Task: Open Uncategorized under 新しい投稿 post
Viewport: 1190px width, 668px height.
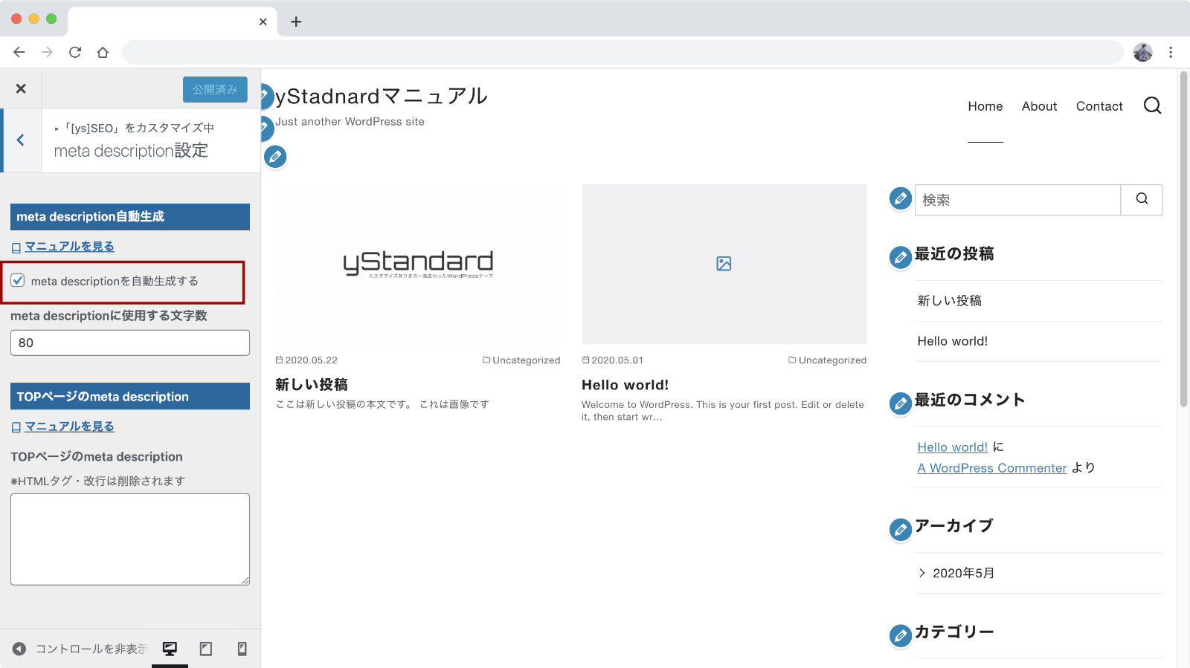Action: [526, 360]
